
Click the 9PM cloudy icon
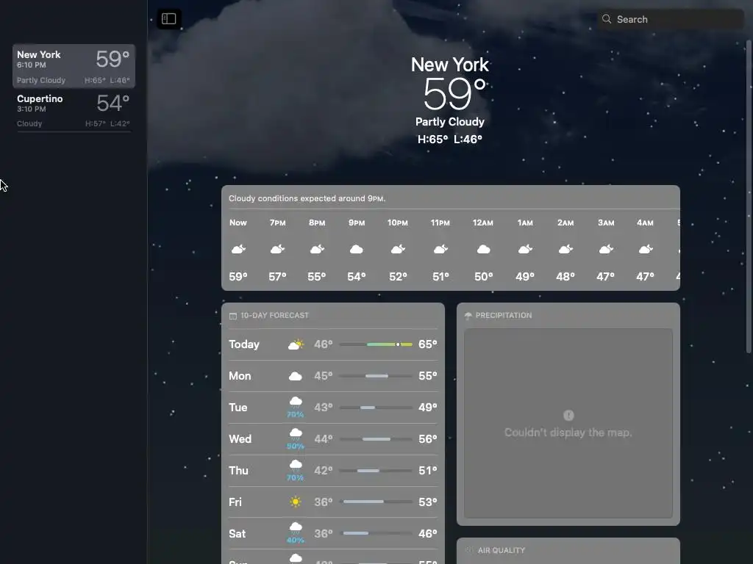coord(357,250)
